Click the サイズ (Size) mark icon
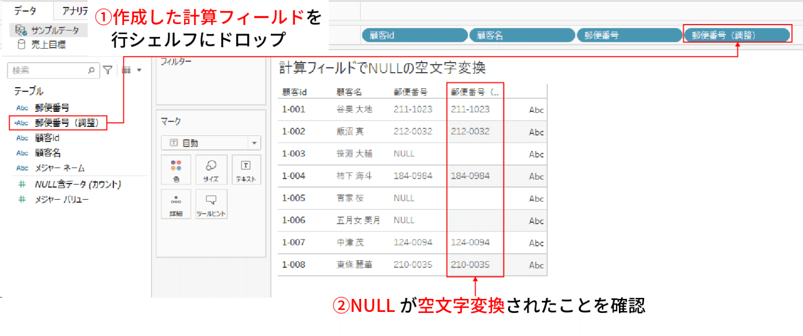Image resolution: width=803 pixels, height=336 pixels. [x=211, y=169]
